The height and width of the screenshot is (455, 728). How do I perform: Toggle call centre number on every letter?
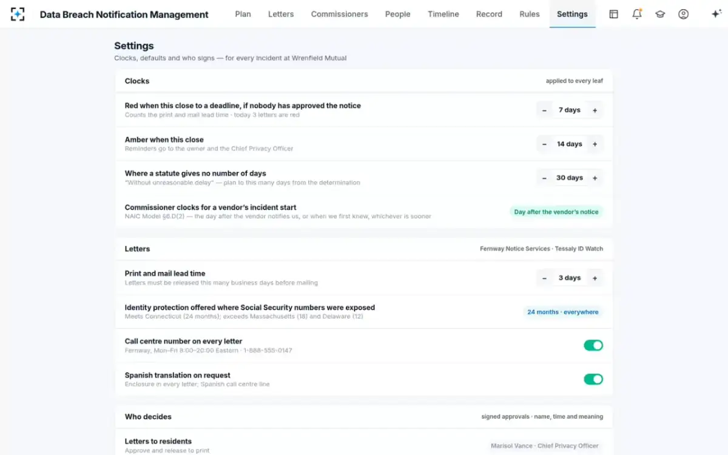tap(593, 345)
